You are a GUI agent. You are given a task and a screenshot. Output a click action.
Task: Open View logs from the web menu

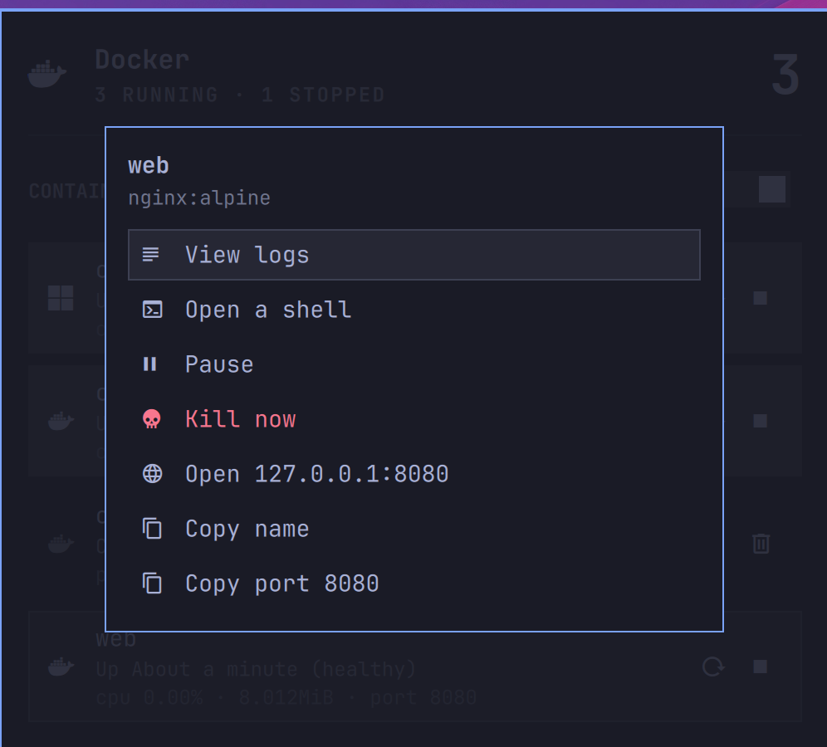point(414,255)
